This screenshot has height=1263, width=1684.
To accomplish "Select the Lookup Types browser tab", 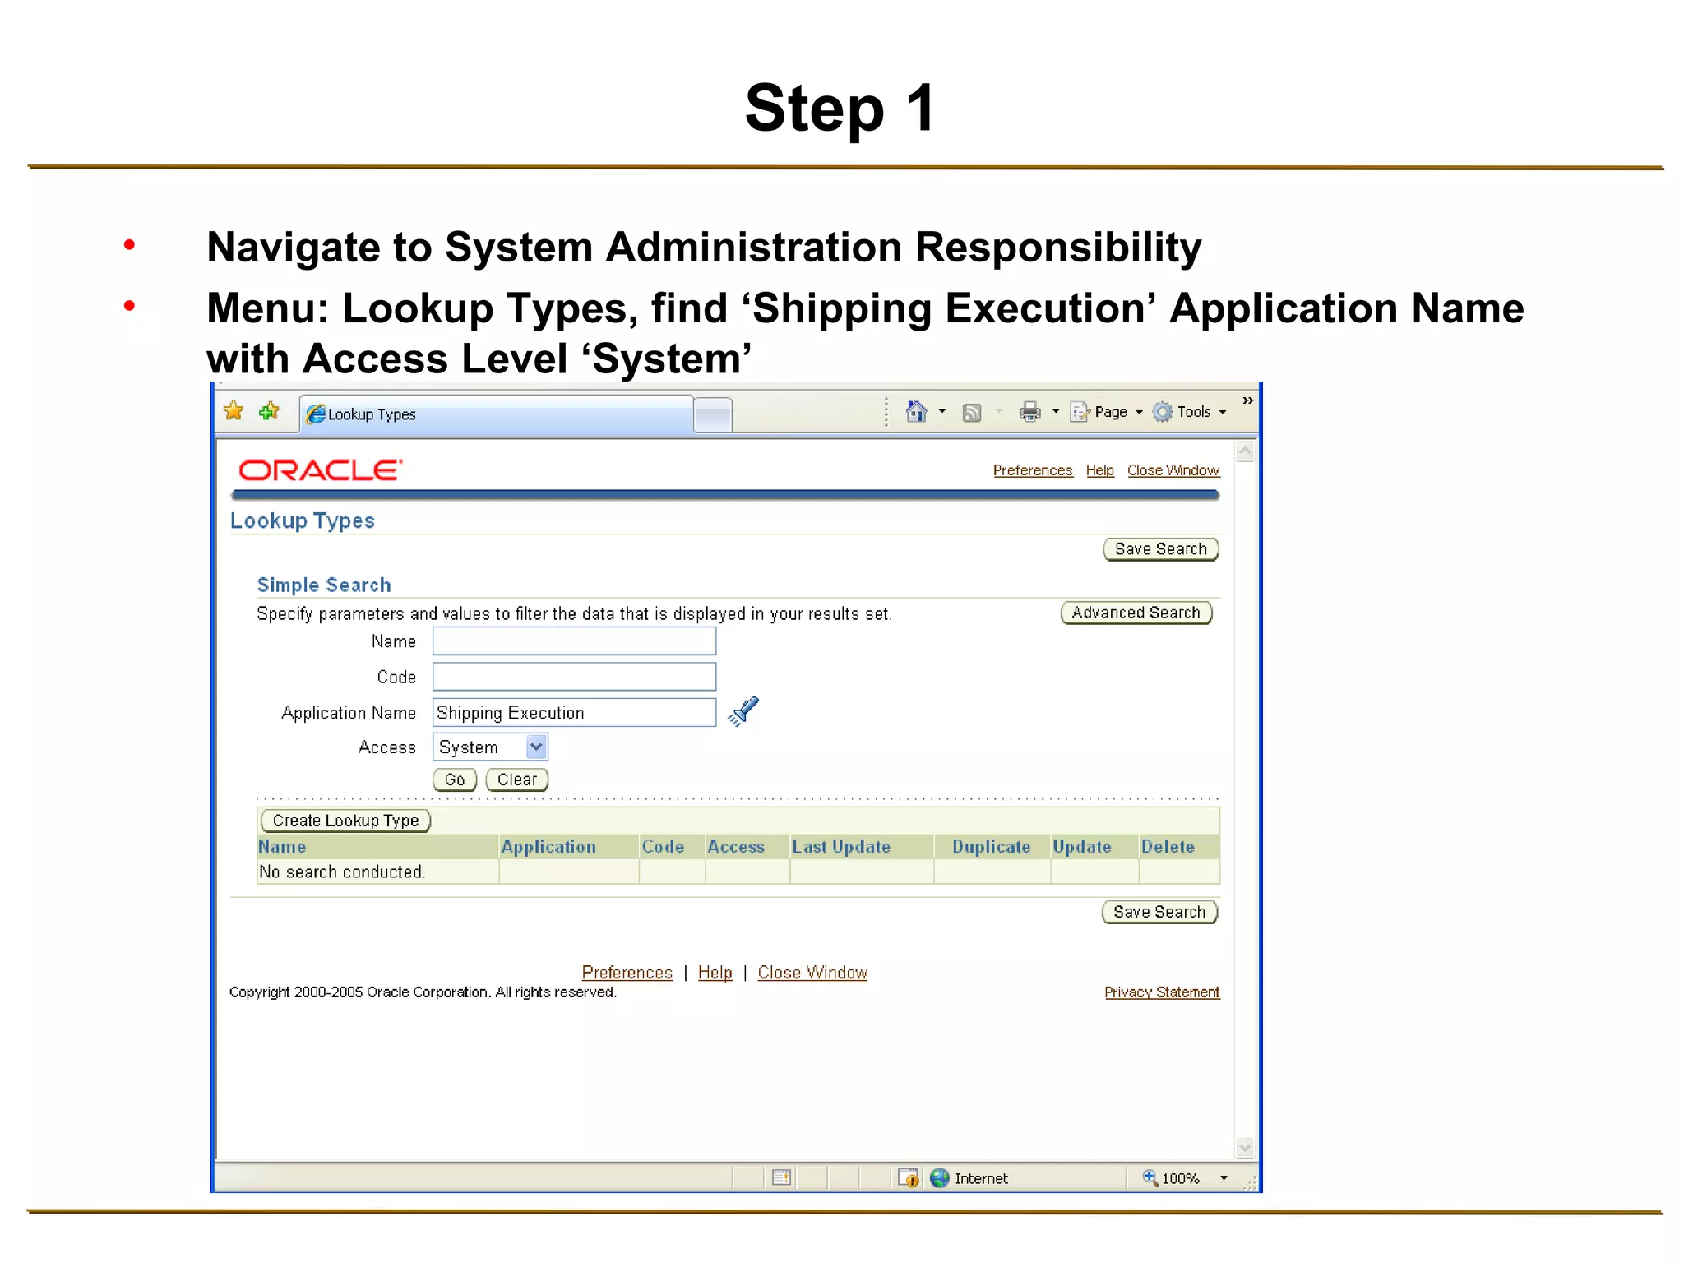I will click(x=497, y=414).
